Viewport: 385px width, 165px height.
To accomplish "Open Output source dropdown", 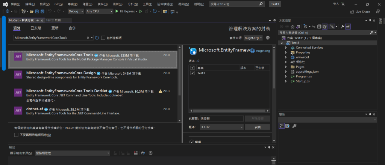I will [73, 153].
